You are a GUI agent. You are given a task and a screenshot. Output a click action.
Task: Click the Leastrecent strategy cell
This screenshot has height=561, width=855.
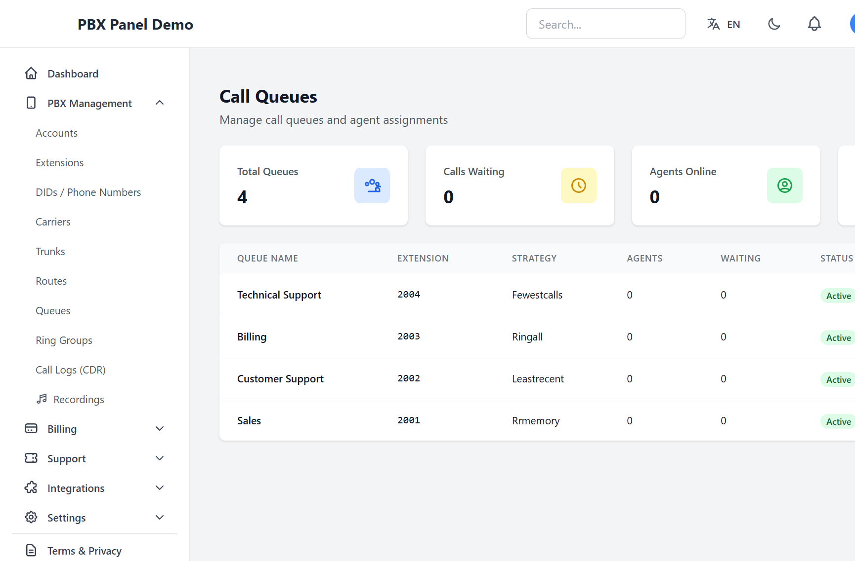(538, 378)
